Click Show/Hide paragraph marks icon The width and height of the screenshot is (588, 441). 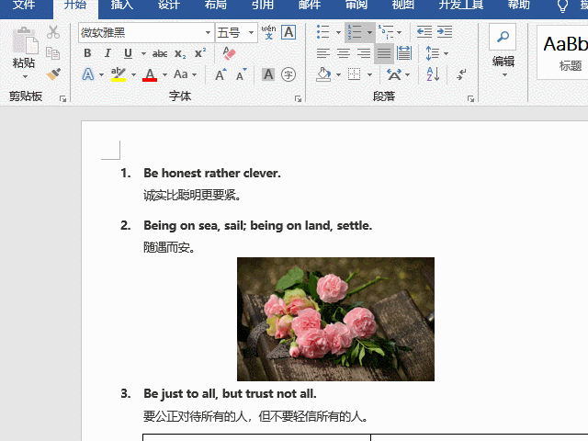coord(461,74)
